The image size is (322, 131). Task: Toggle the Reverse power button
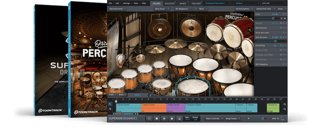point(281,23)
